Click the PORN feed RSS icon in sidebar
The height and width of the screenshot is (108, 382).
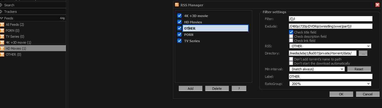click(x=2, y=31)
